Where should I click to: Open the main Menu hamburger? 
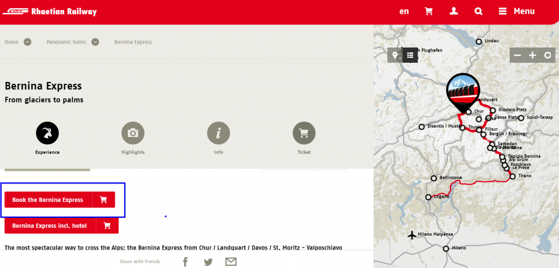[516, 11]
